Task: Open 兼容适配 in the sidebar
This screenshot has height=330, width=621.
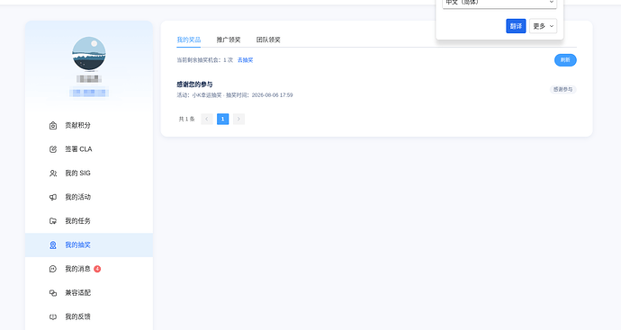Action: [89, 293]
